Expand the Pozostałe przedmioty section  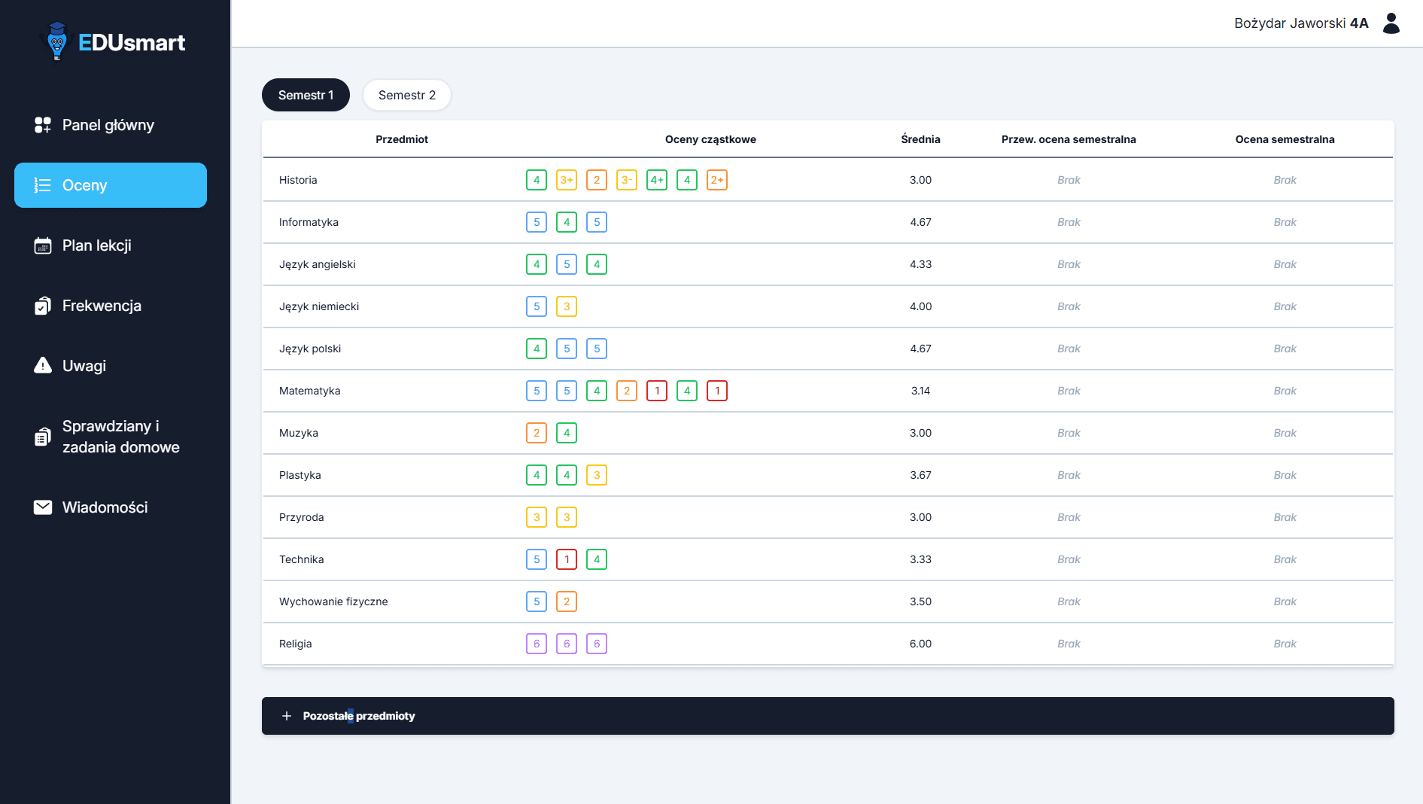[x=828, y=716]
